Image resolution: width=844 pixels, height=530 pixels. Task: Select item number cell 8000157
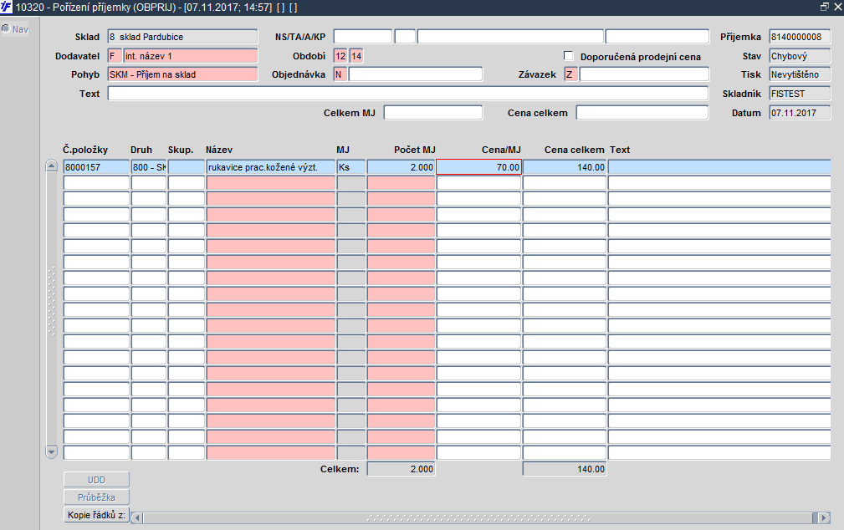96,167
